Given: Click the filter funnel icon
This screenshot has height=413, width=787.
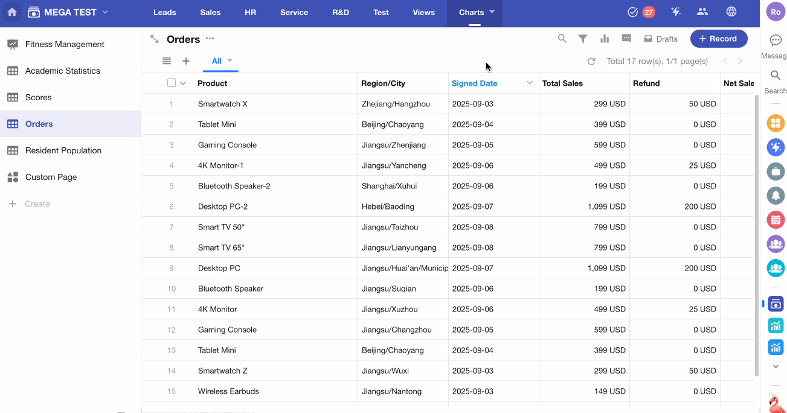Looking at the screenshot, I should [583, 39].
